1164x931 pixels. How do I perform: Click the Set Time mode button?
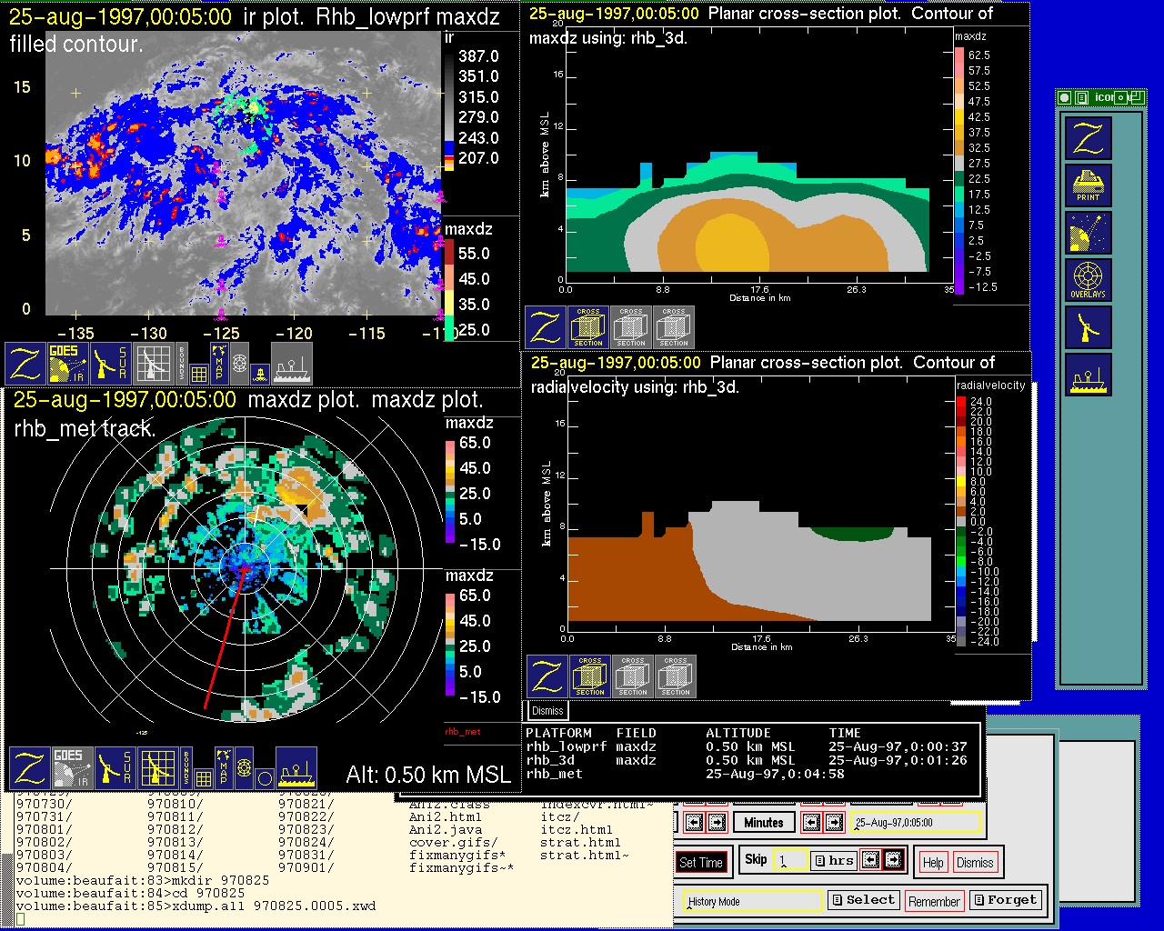701,863
